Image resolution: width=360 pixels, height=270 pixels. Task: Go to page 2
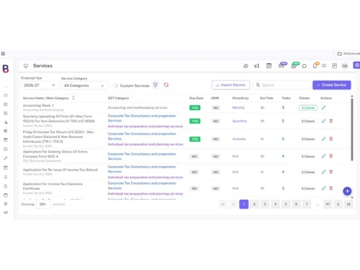[x=254, y=204]
